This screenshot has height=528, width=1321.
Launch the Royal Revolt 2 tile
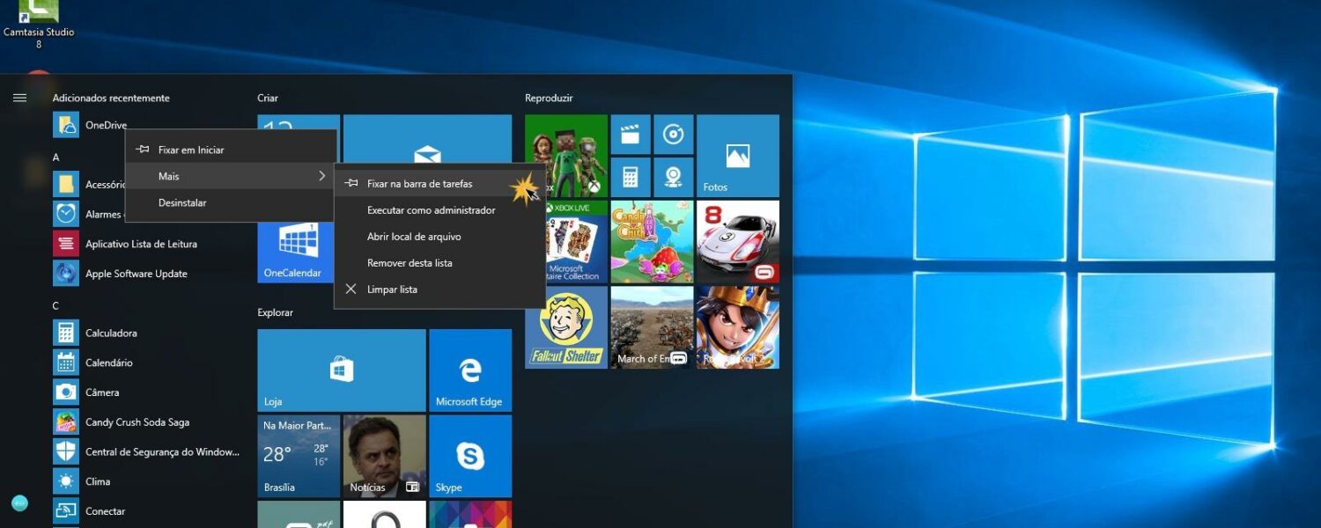[738, 327]
